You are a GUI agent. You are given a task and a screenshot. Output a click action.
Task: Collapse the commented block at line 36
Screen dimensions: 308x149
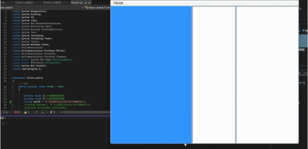pyautogui.click(x=12, y=105)
